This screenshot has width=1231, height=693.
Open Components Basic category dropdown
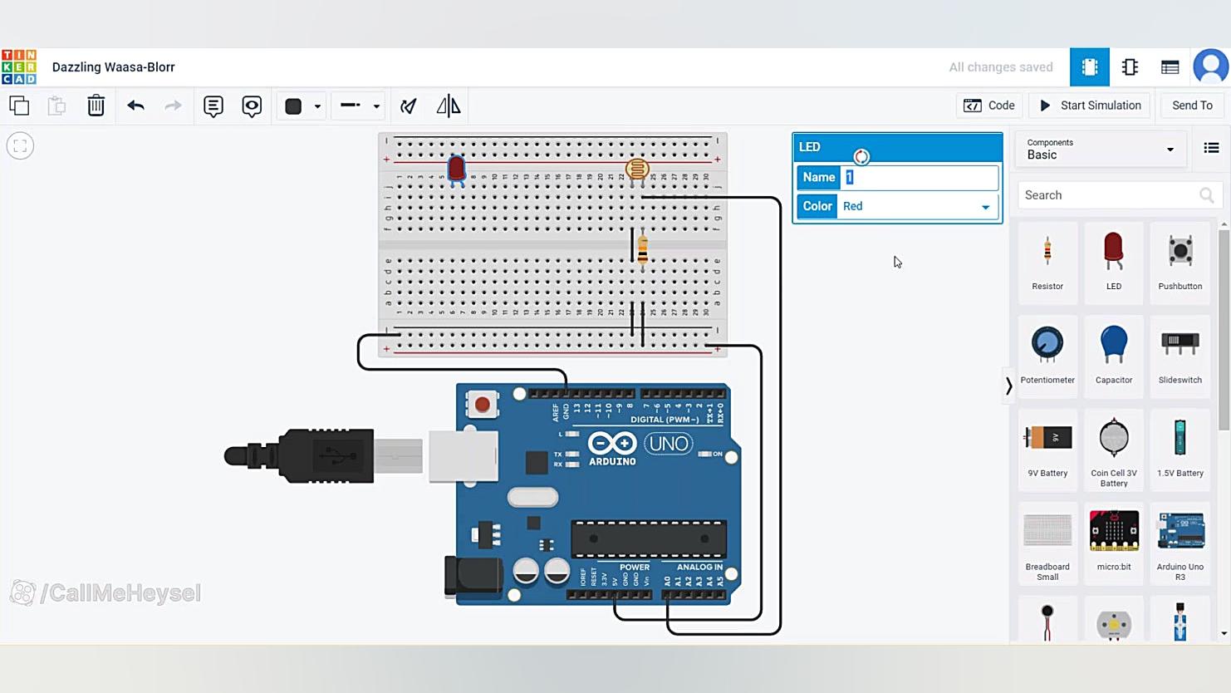[x=1100, y=150]
